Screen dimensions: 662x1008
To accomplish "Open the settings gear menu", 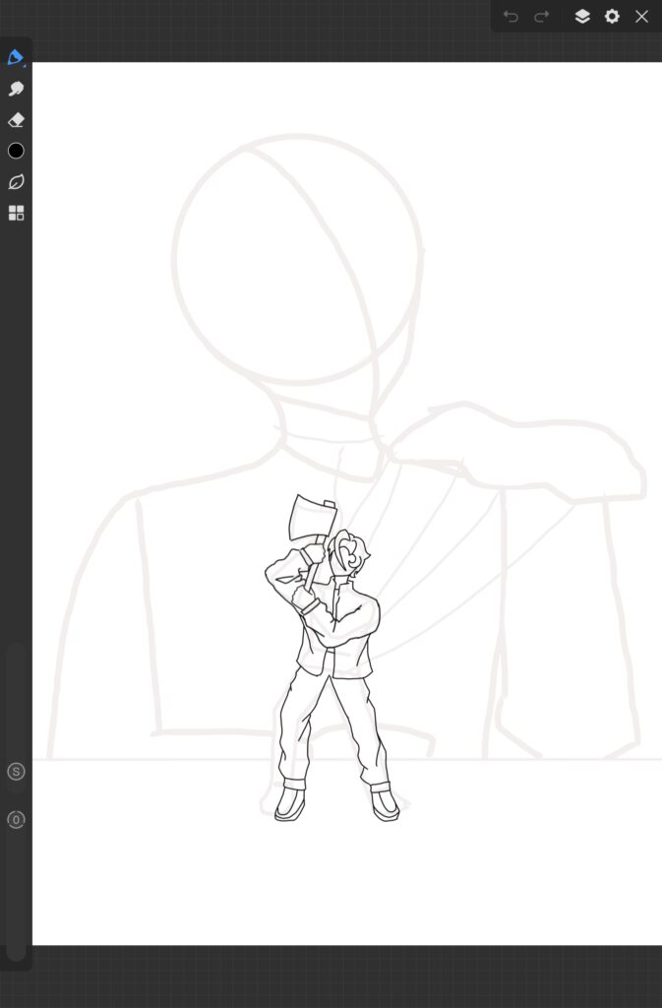I will click(612, 17).
